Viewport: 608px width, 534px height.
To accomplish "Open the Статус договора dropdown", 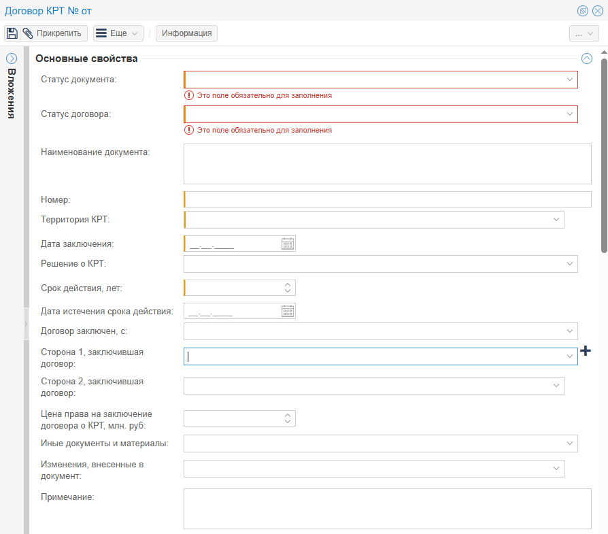I will (x=570, y=114).
